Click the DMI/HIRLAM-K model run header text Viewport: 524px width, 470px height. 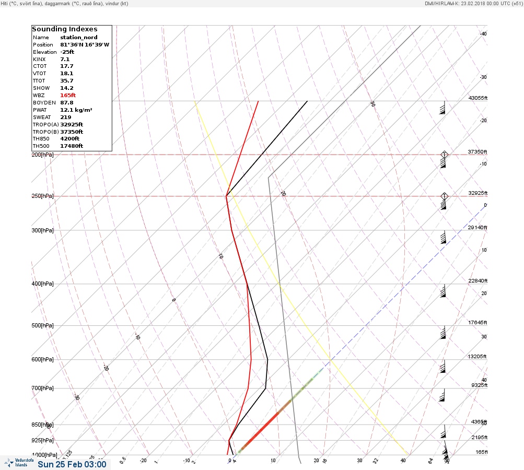tap(473, 3)
